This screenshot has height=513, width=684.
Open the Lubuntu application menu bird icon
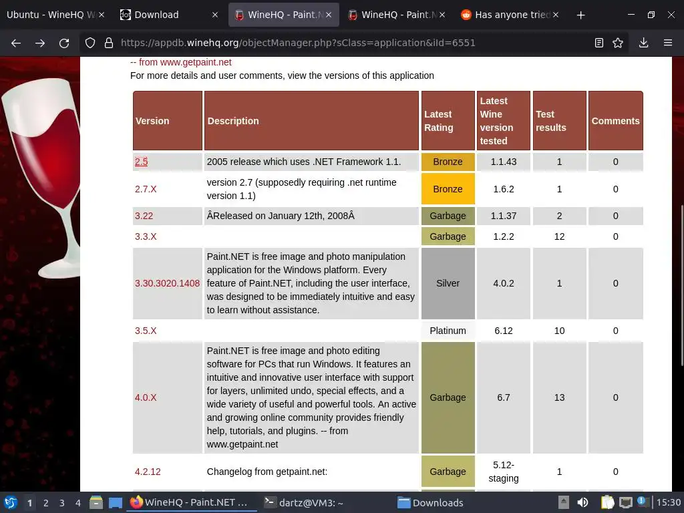click(11, 502)
